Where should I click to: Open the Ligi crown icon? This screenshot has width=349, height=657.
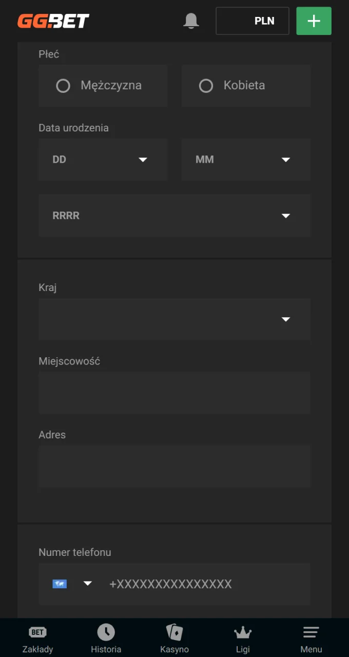pyautogui.click(x=243, y=632)
